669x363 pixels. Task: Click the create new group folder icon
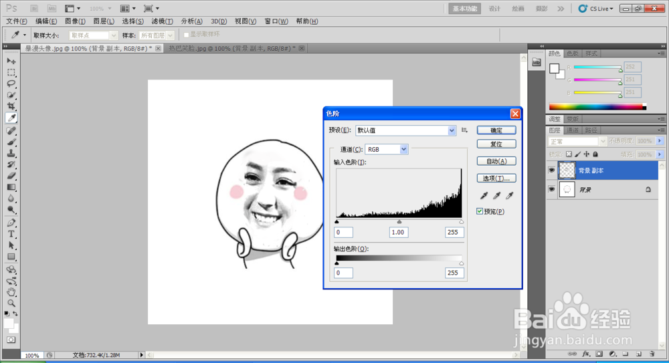pyautogui.click(x=626, y=354)
